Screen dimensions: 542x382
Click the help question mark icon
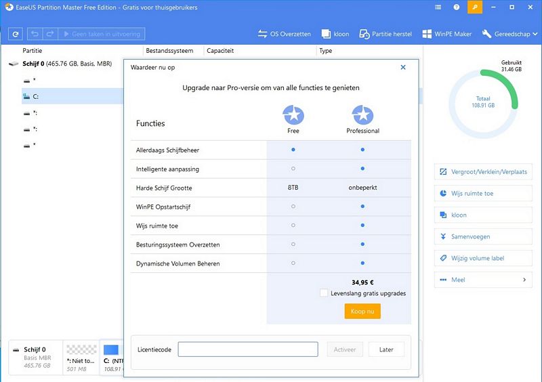pos(457,7)
